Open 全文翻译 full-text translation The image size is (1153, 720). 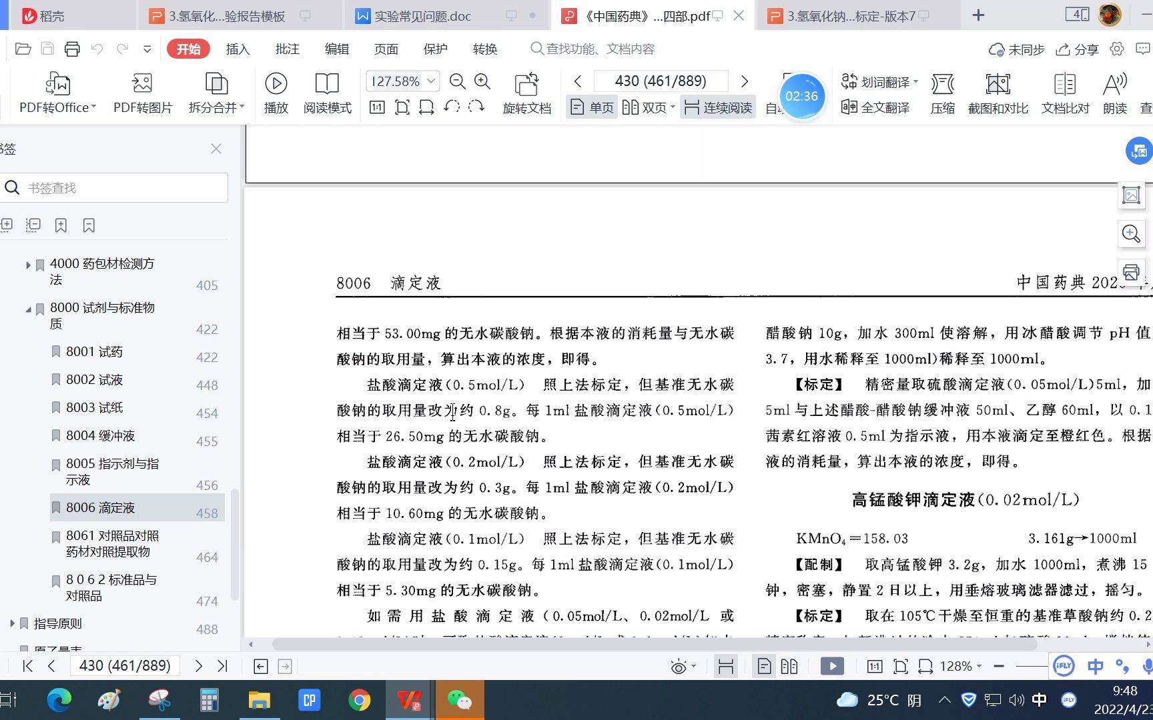coord(875,107)
